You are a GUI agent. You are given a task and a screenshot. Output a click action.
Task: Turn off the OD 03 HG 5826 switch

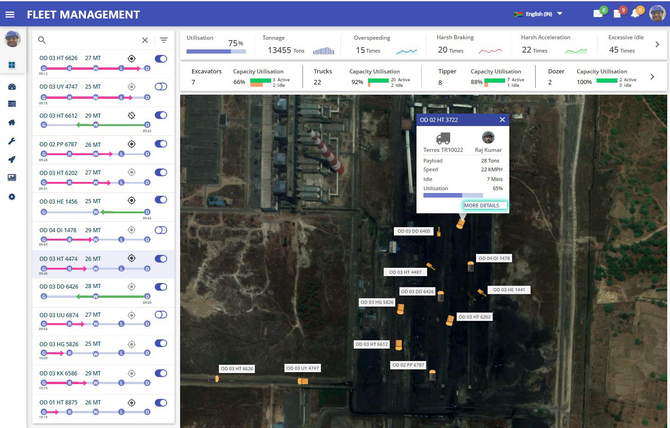tap(161, 344)
